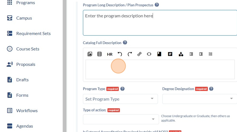
Task: Expand the Degree Designation dropdown
Action: pos(200,99)
